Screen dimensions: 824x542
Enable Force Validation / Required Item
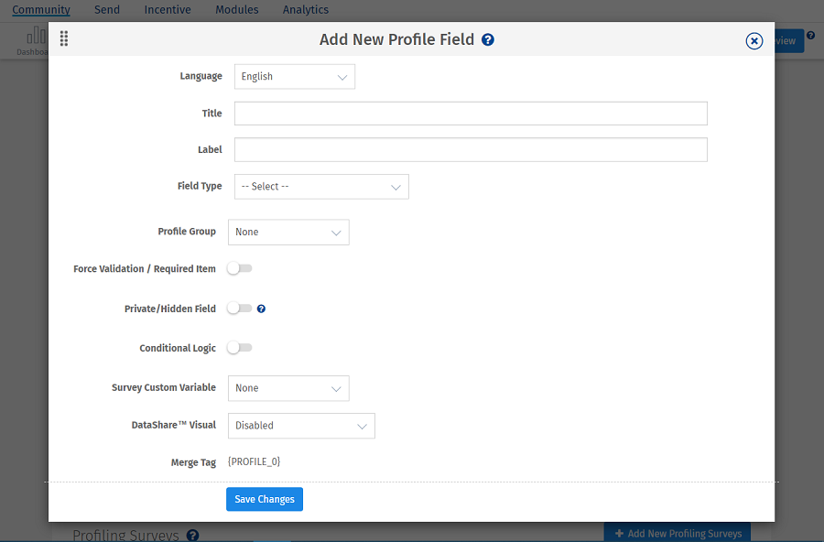pyautogui.click(x=239, y=268)
